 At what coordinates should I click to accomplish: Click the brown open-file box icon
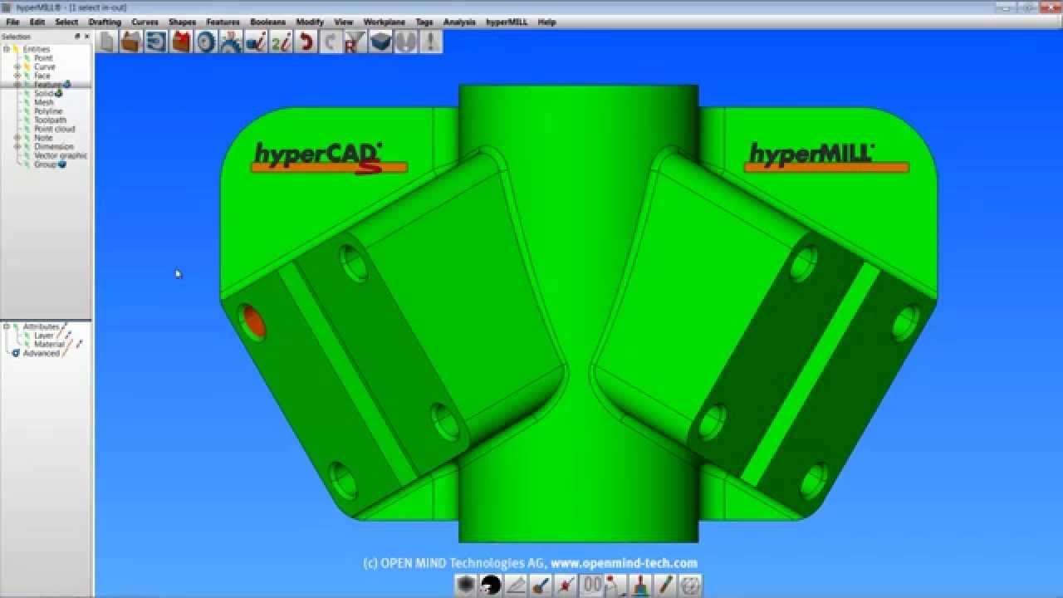pyautogui.click(x=130, y=42)
